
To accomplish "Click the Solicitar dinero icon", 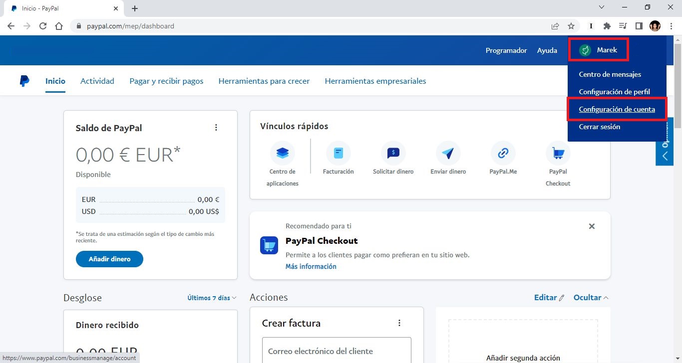I will pyautogui.click(x=393, y=154).
